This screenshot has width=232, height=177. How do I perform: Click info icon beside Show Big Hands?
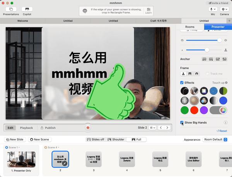click(225, 123)
